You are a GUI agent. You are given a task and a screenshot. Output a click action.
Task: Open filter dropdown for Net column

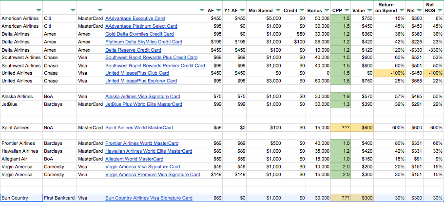click(419, 11)
